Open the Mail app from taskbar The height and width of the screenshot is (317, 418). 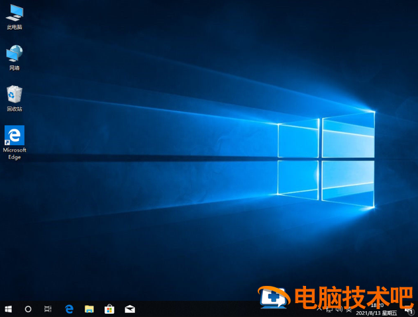pyautogui.click(x=130, y=309)
